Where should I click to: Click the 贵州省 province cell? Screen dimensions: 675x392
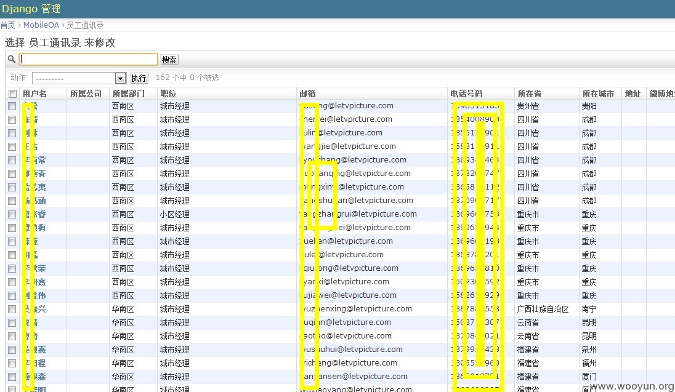[x=528, y=106]
